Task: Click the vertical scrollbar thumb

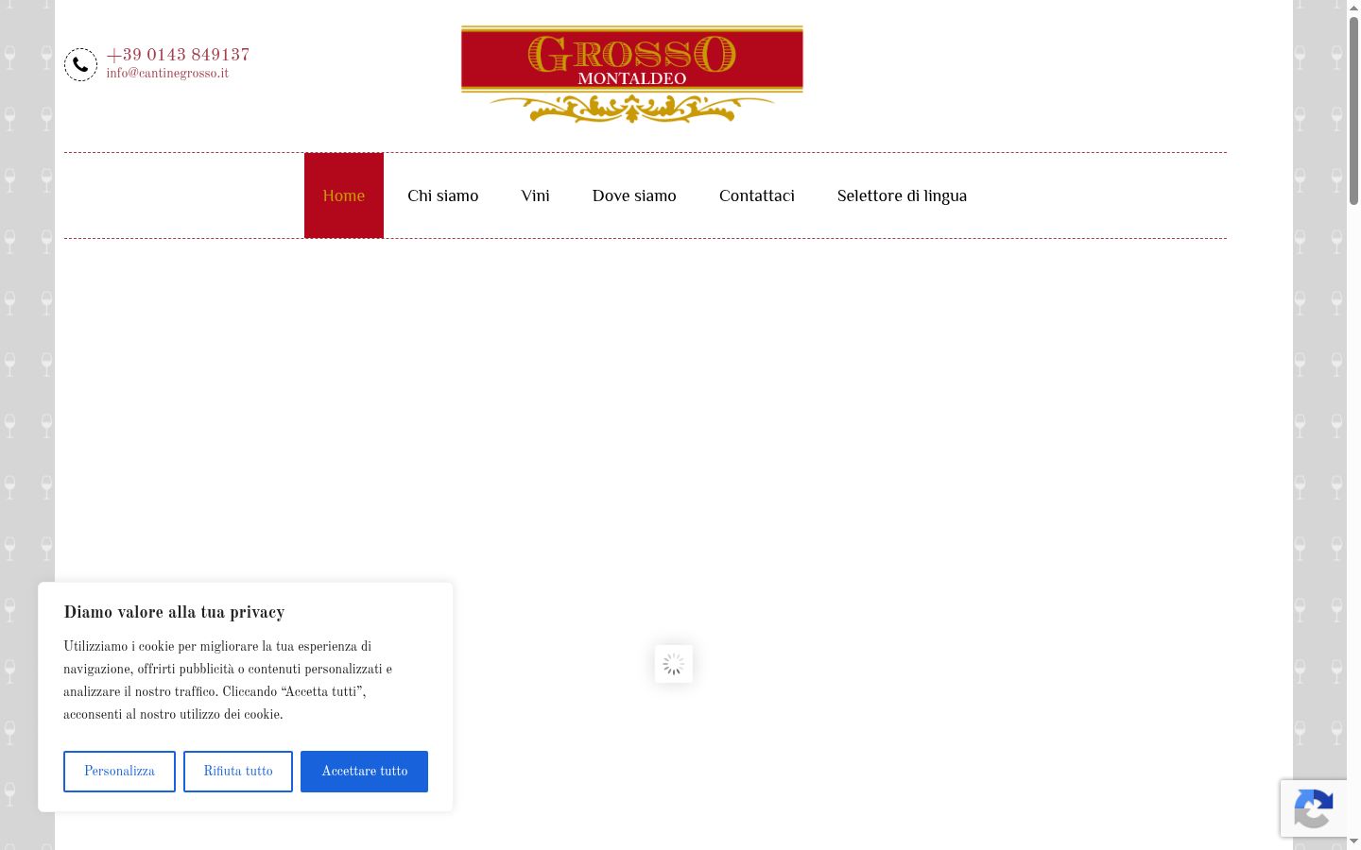Action: (x=1353, y=110)
